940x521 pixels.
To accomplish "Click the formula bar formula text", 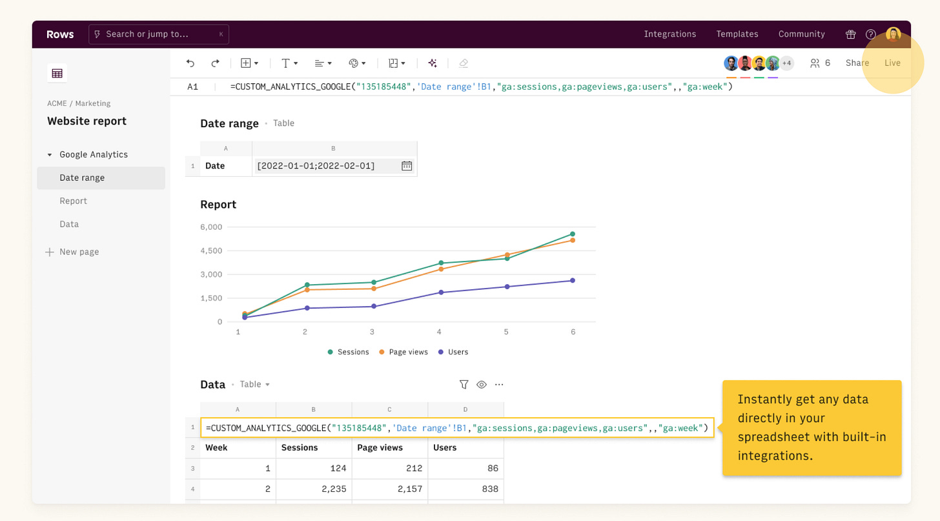I will (x=481, y=87).
